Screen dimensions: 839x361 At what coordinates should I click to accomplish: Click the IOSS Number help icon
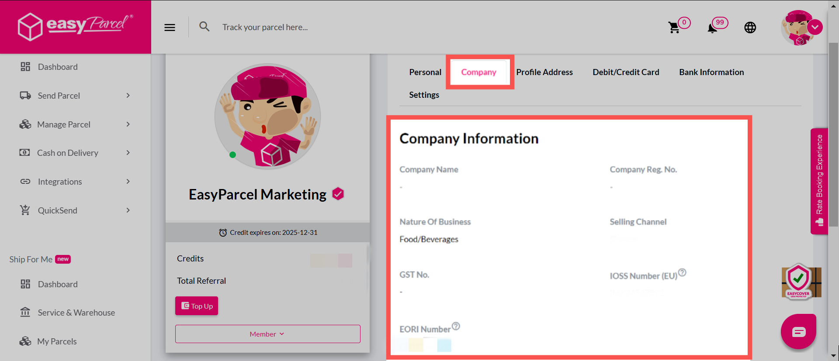[682, 272]
